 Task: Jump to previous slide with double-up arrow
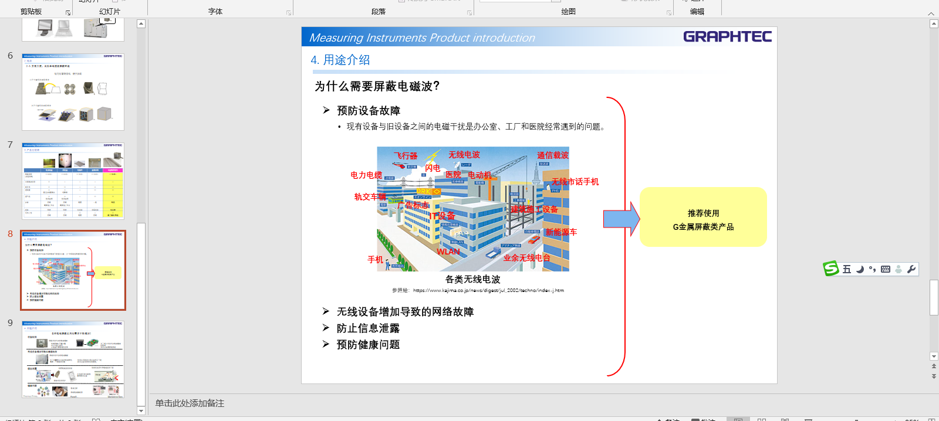(934, 366)
